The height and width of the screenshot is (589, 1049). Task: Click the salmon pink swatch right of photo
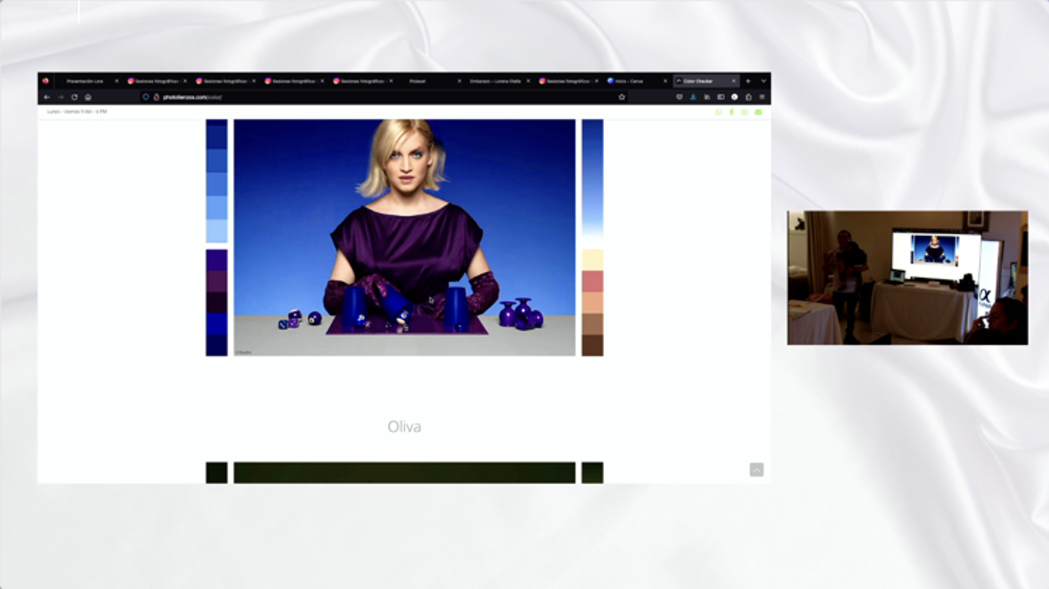592,281
